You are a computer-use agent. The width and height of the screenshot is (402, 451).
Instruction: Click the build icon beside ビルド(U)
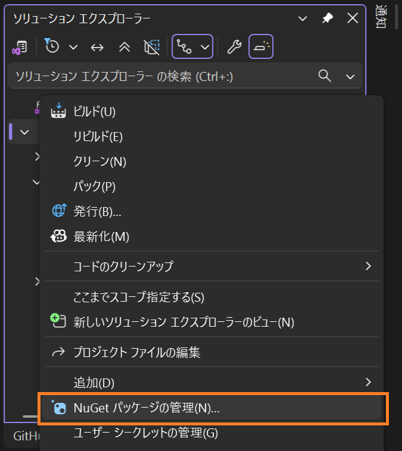[58, 111]
